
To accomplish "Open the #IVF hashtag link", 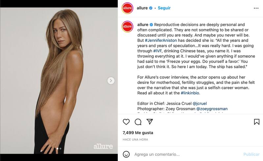I will 157,51.
